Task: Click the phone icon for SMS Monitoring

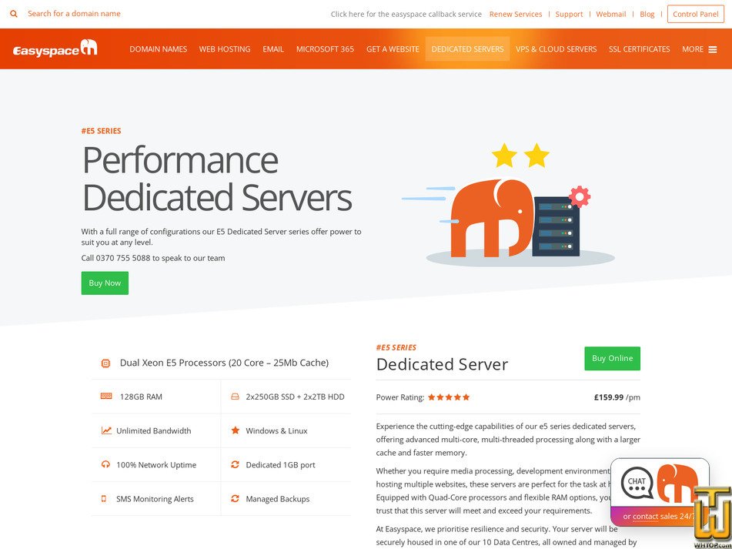Action: tap(104, 499)
